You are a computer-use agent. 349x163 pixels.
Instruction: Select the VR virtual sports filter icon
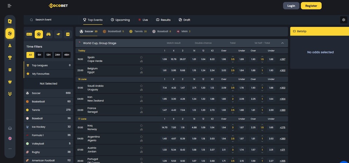coord(68,34)
